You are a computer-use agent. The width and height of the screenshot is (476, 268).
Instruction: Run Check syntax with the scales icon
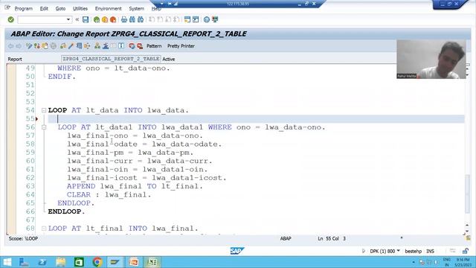pyautogui.click(x=63, y=46)
